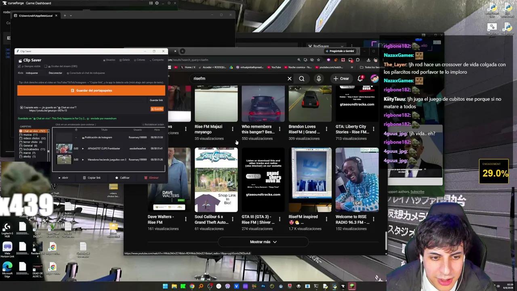Open more options for RiseFM inspired video

tap(326, 219)
